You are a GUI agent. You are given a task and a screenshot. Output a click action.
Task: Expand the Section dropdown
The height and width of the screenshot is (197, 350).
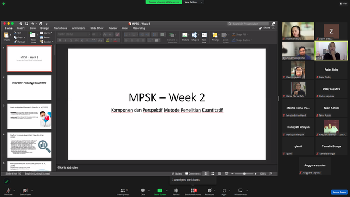[46, 42]
